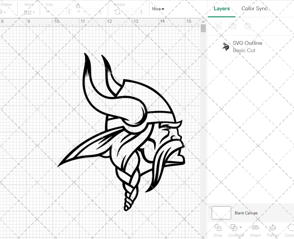Click the Duplicate layer icon
This screenshot has width=294, height=239.
tap(233, 26)
